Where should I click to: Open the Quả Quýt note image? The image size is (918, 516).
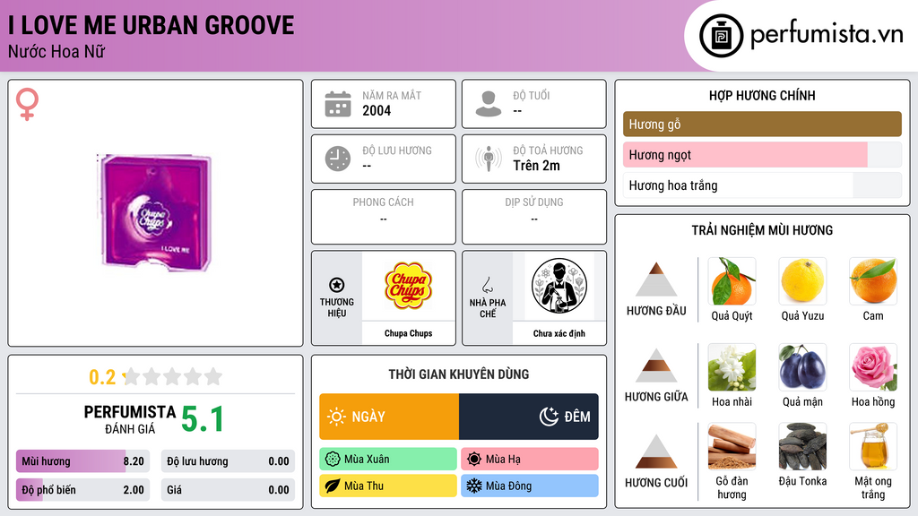point(732,281)
